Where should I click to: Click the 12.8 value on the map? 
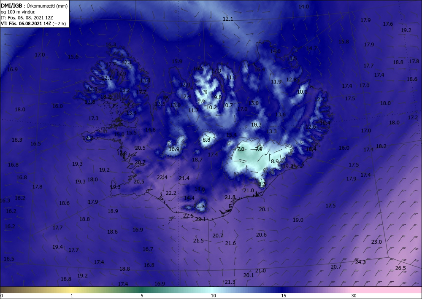pyautogui.click(x=291, y=80)
